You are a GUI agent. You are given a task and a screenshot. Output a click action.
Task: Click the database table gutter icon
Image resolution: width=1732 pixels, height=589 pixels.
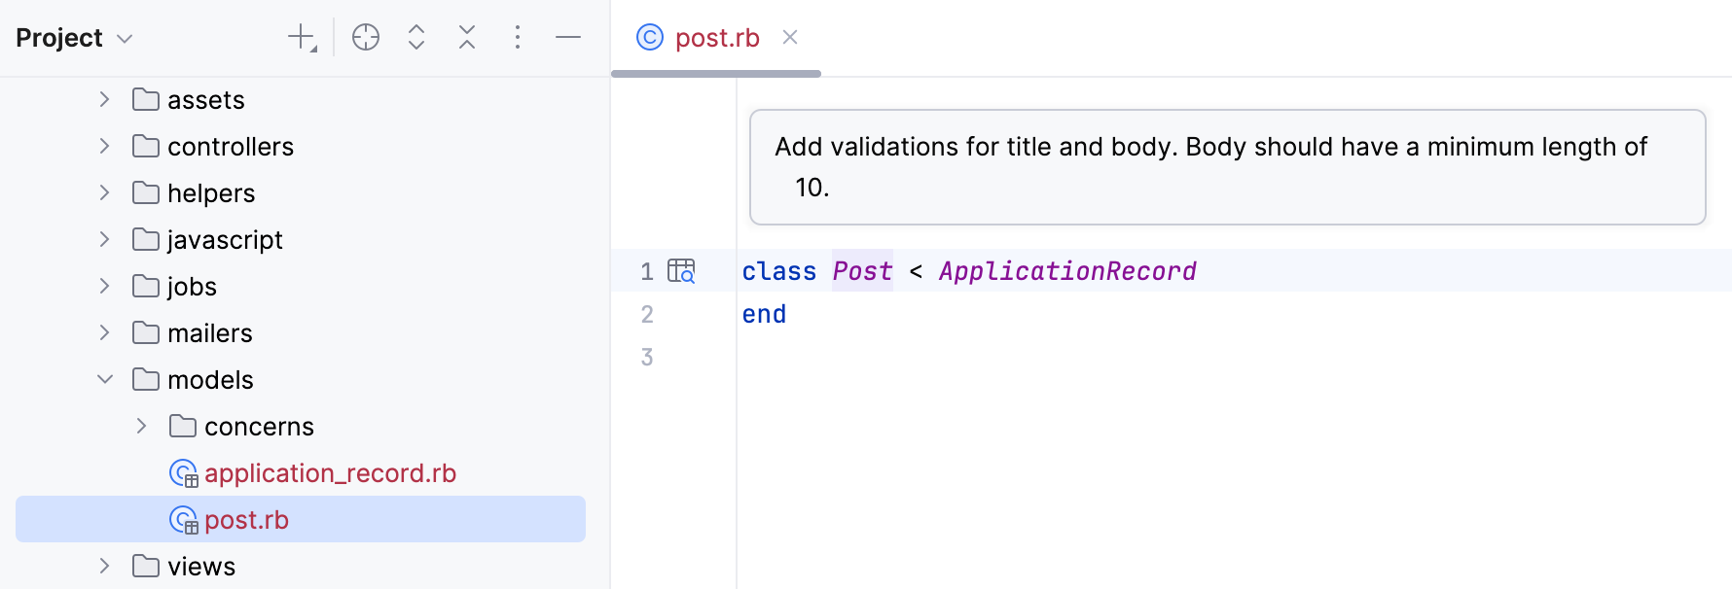(x=681, y=271)
